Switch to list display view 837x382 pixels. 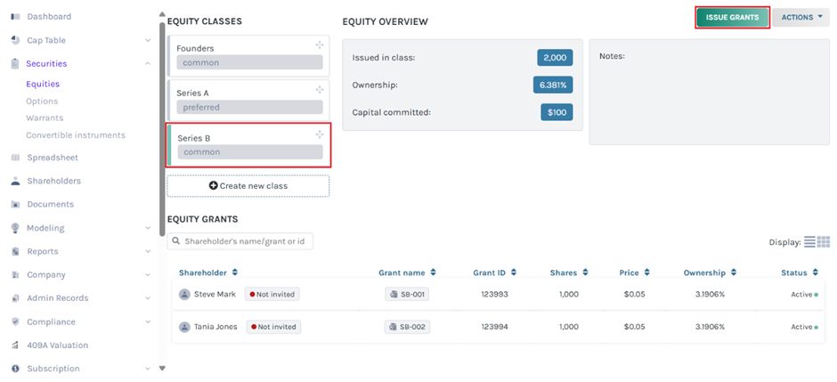[x=809, y=241]
